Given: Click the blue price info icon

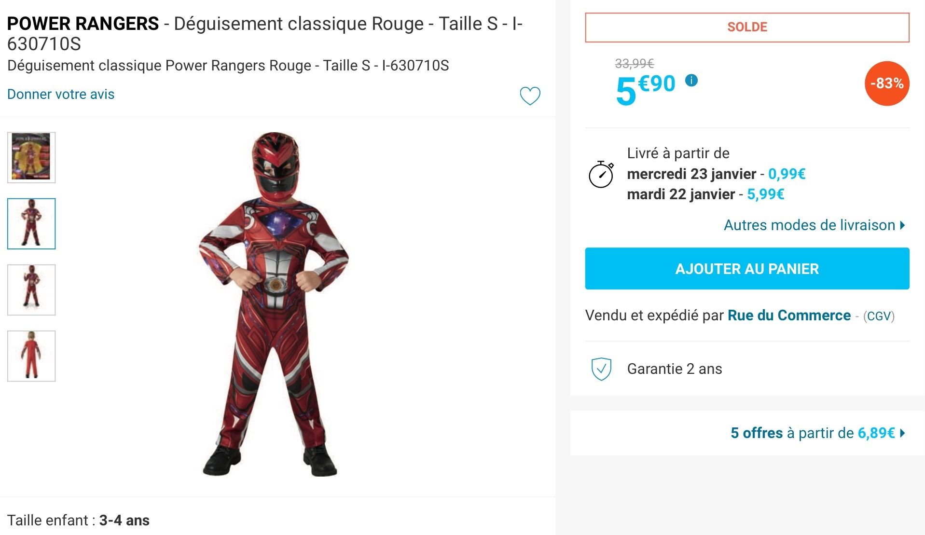Looking at the screenshot, I should click(x=691, y=80).
